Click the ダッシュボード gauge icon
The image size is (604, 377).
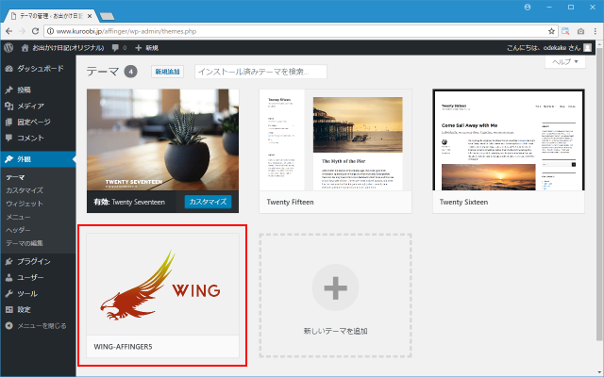pyautogui.click(x=8, y=69)
